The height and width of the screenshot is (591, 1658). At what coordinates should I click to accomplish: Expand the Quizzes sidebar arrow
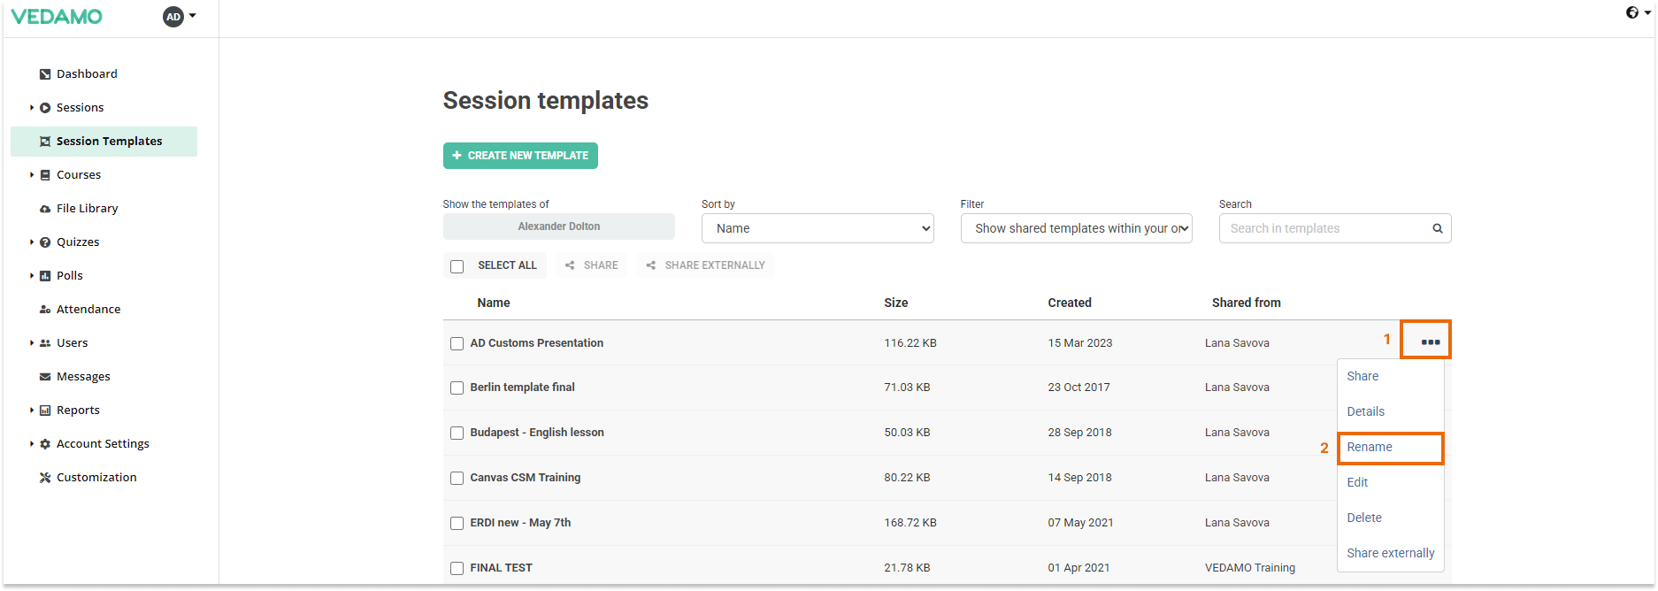(x=32, y=242)
